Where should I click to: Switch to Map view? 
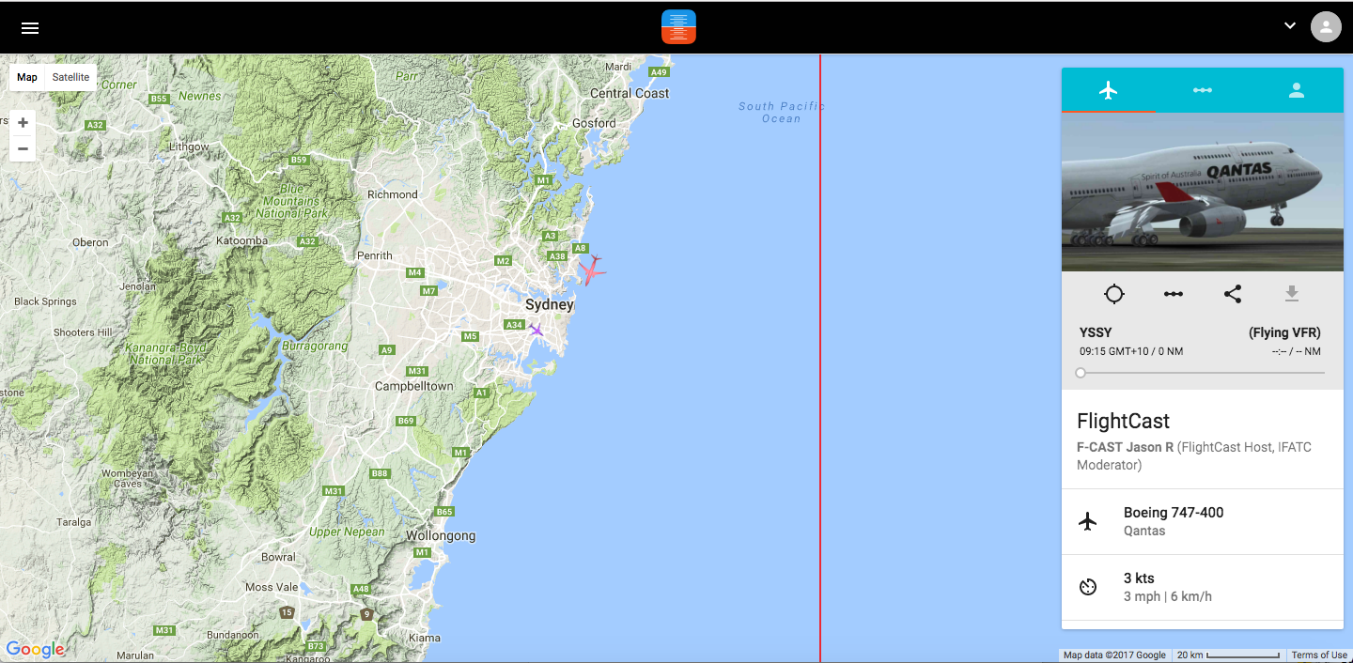pos(27,77)
